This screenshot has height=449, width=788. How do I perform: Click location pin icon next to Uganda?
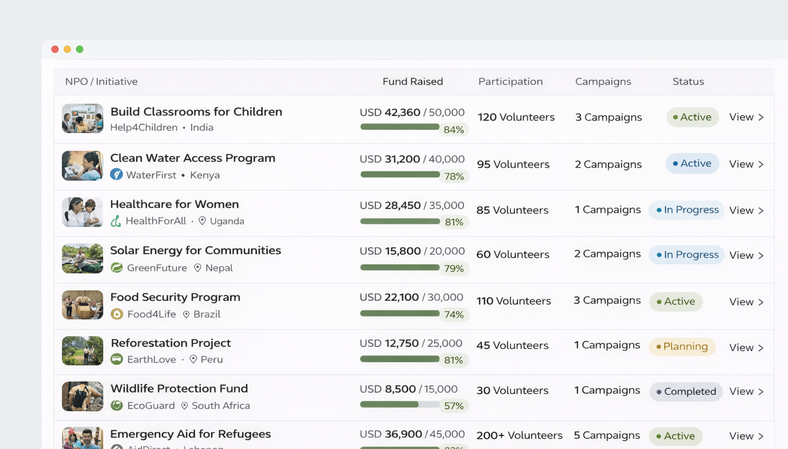[x=202, y=221]
